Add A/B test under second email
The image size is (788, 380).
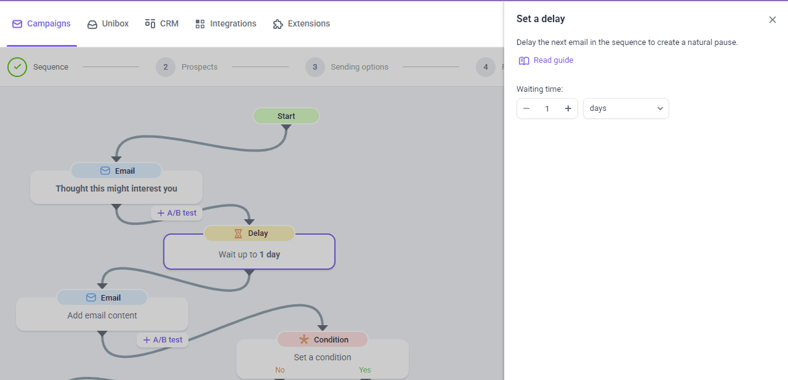pyautogui.click(x=163, y=340)
